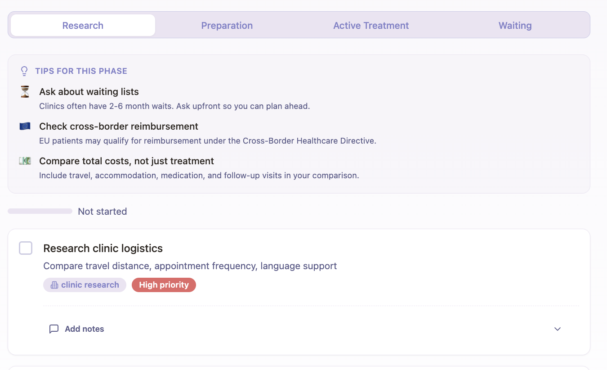Image resolution: width=607 pixels, height=370 pixels.
Task: Open the Active Treatment phase
Action: tap(371, 25)
